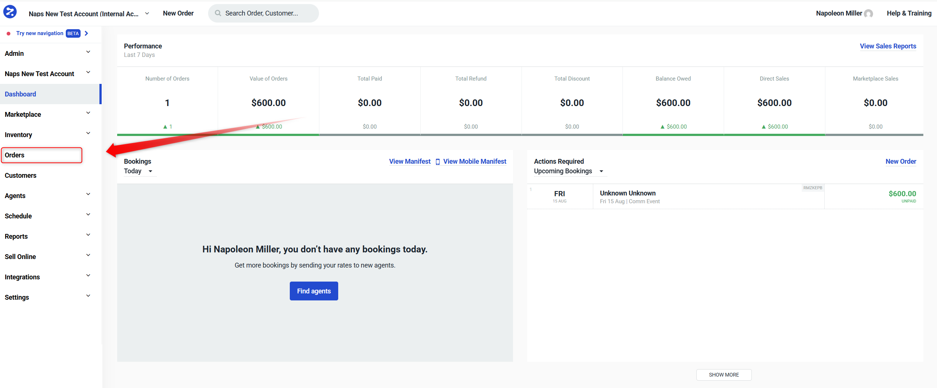Click the search magnifier icon
The width and height of the screenshot is (937, 388).
click(218, 13)
